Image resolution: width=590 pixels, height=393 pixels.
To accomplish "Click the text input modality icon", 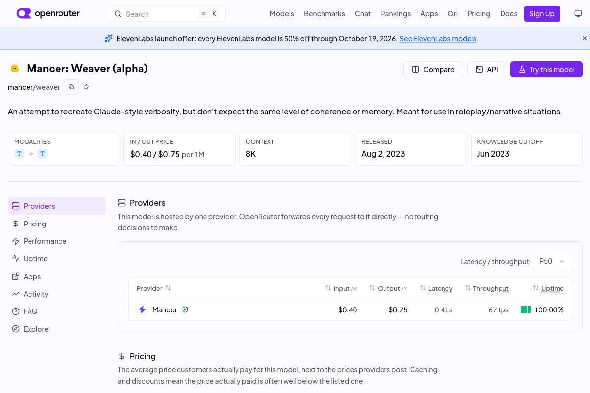I will tap(19, 154).
